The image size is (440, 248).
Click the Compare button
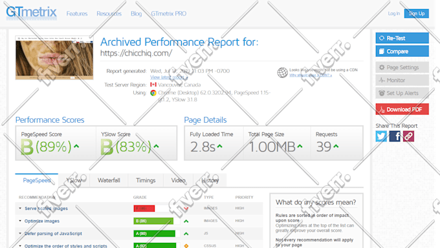pyautogui.click(x=402, y=51)
